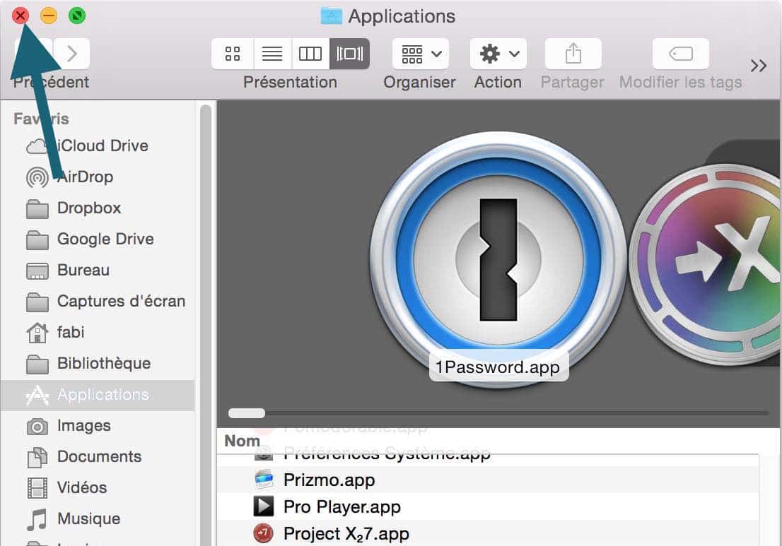Sort by the Nom column header
782x546 pixels.
click(x=243, y=441)
